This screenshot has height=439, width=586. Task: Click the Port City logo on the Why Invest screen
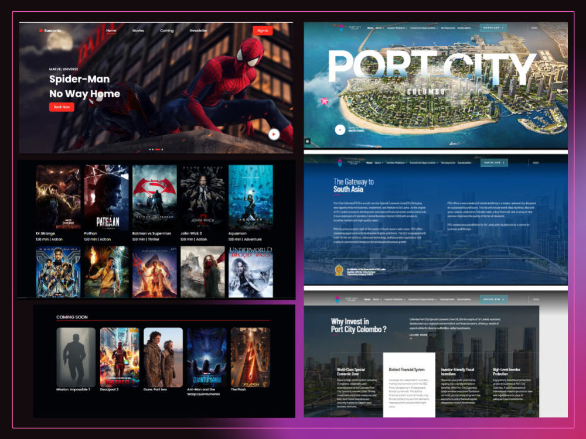coord(347,299)
